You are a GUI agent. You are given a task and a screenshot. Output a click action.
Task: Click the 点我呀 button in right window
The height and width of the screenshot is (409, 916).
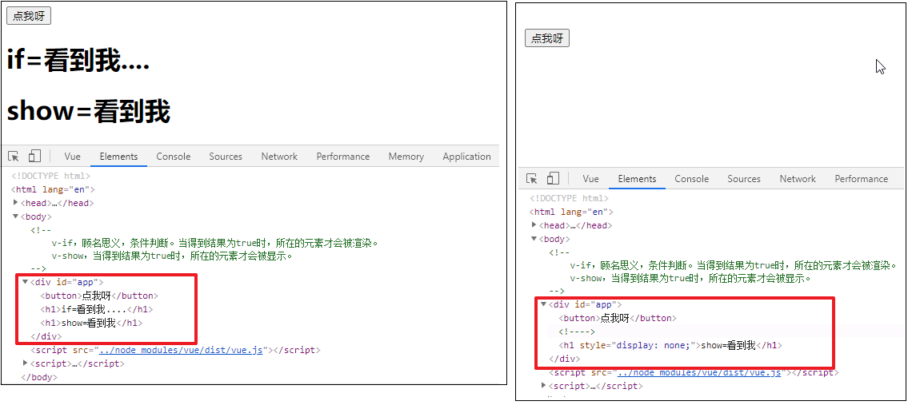pos(546,38)
